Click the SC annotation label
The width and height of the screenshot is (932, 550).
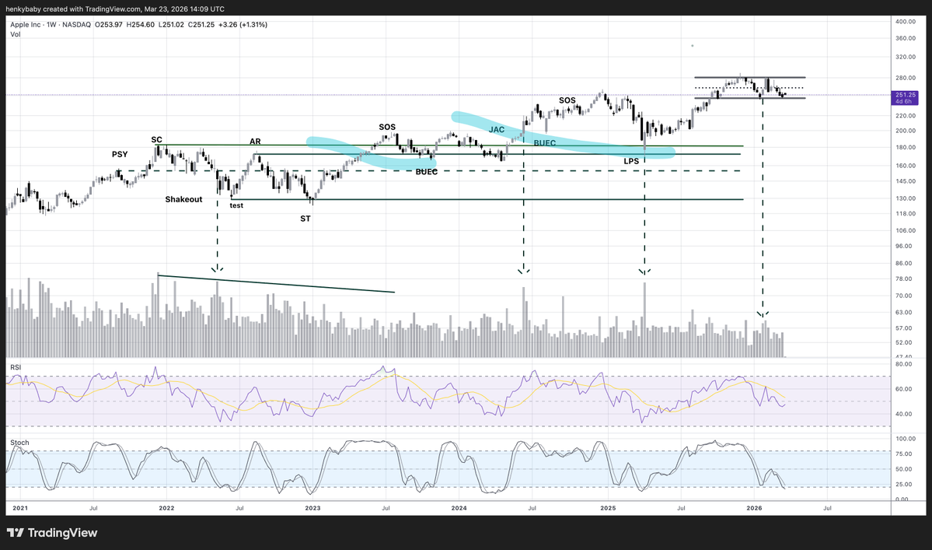(156, 140)
